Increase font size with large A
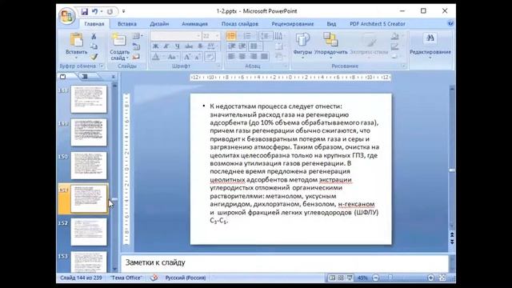Viewport: 512px width, 288px height. coord(187,57)
